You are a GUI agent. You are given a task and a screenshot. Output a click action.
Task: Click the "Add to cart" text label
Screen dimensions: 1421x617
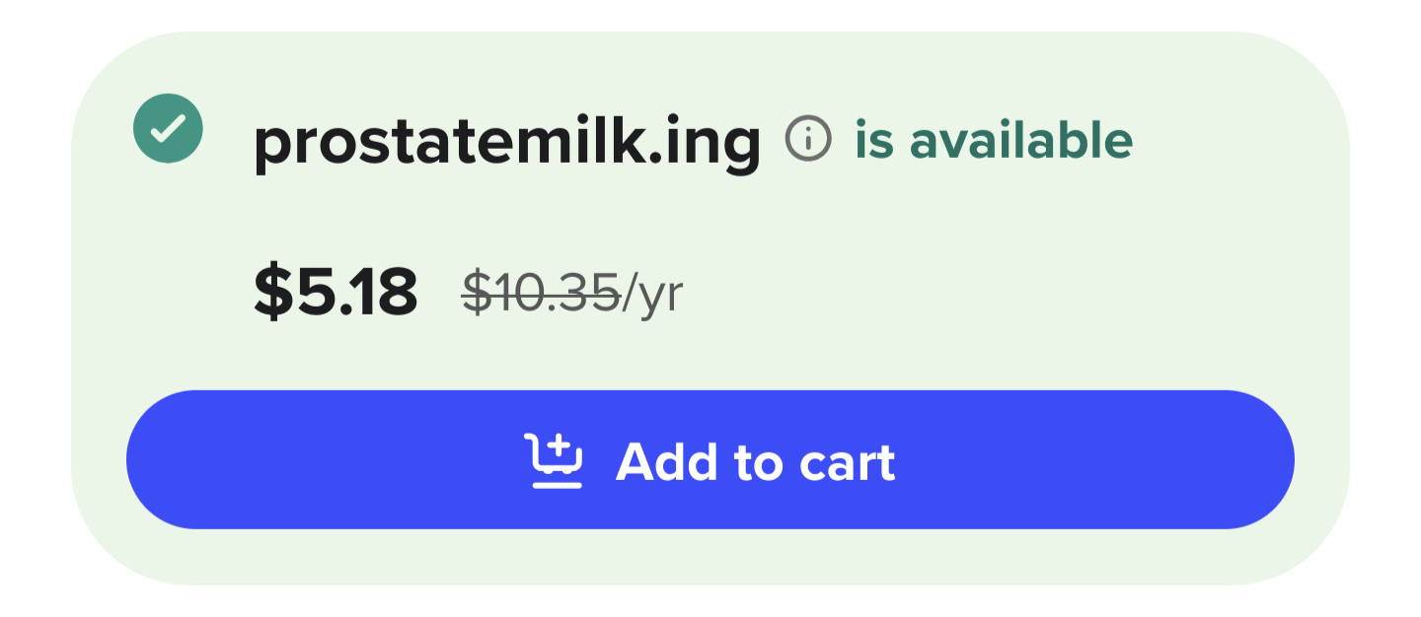(755, 461)
